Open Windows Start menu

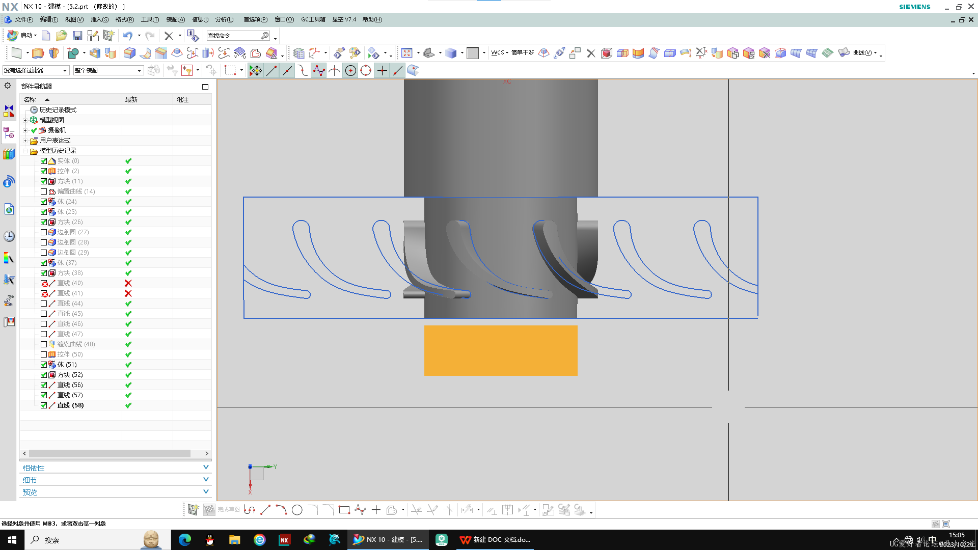click(x=12, y=540)
